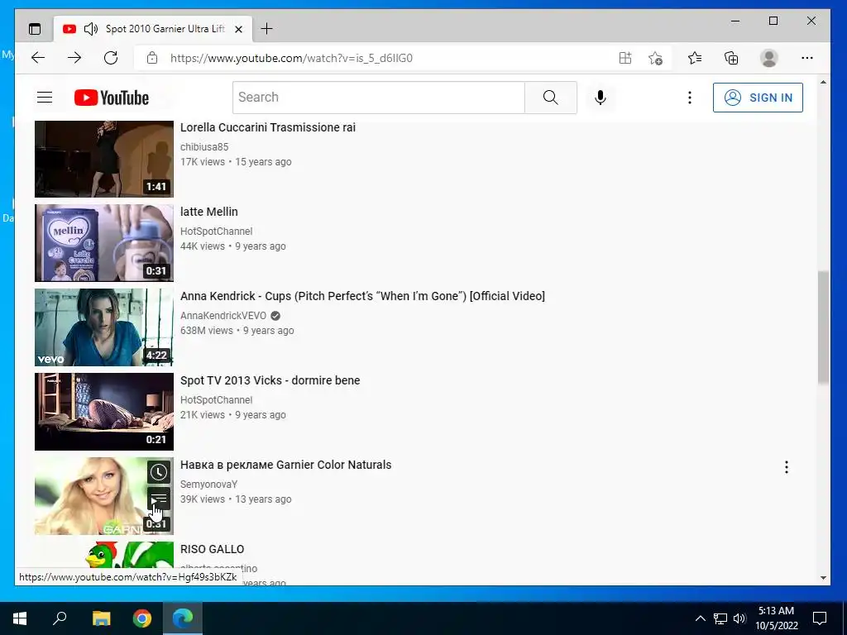Screen dimensions: 847x635
Task: Open Anna Kendrick Cups video thumbnail
Action: [x=104, y=327]
